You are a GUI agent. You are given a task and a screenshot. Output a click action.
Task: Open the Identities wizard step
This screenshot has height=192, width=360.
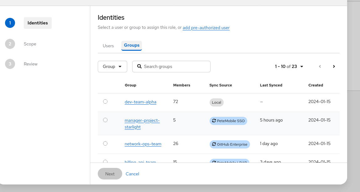[x=38, y=23]
